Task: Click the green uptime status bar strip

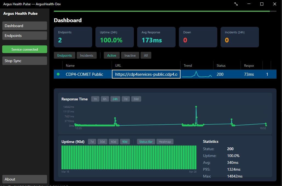Action: pyautogui.click(x=129, y=157)
